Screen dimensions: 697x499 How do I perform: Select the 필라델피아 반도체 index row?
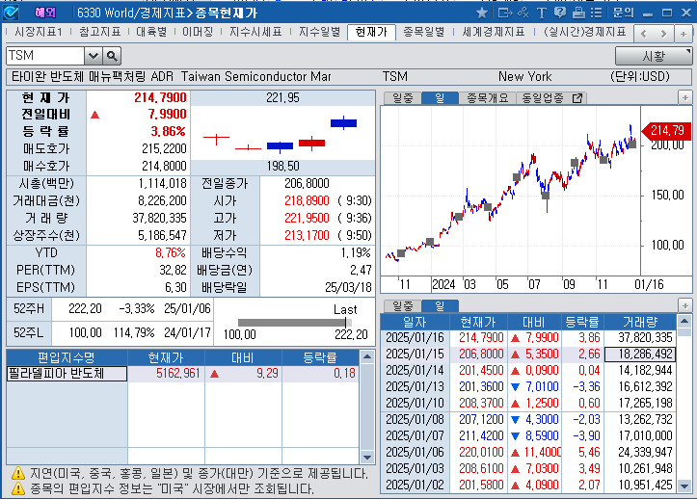pyautogui.click(x=183, y=374)
